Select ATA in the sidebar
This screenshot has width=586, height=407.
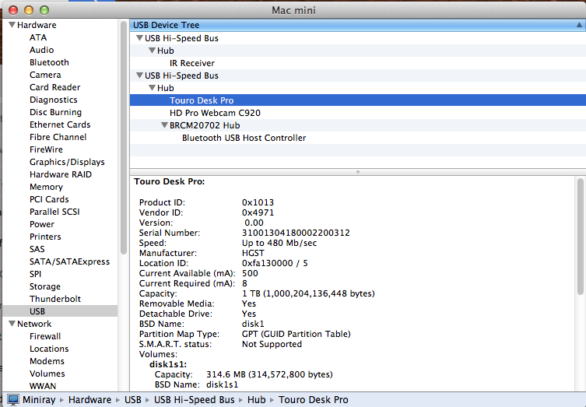[x=38, y=37]
